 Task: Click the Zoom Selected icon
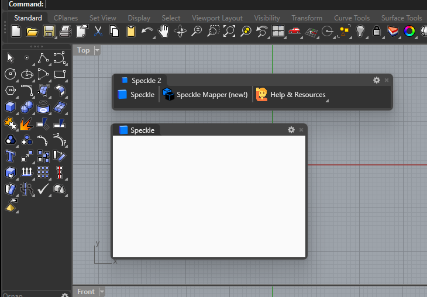(246, 32)
